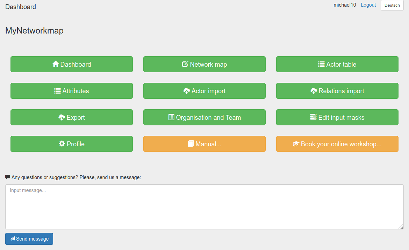Viewport: 409px width, 250px height.
Task: Click Book your online workshop
Action: [x=337, y=144]
